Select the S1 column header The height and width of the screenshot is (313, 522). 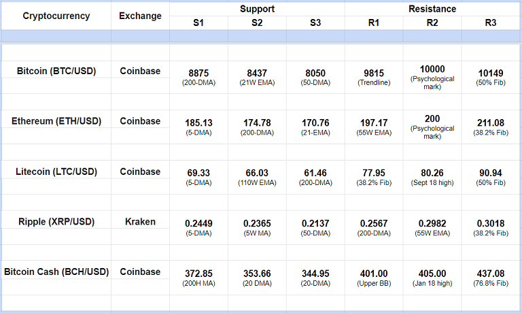198,23
